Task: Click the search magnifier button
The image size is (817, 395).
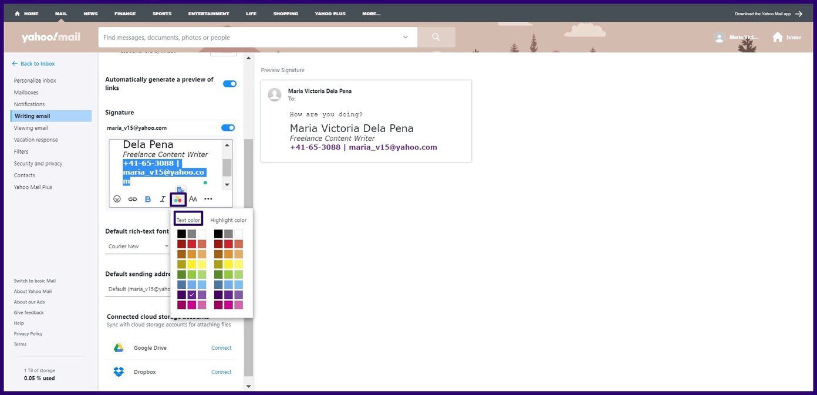Action: tap(436, 37)
